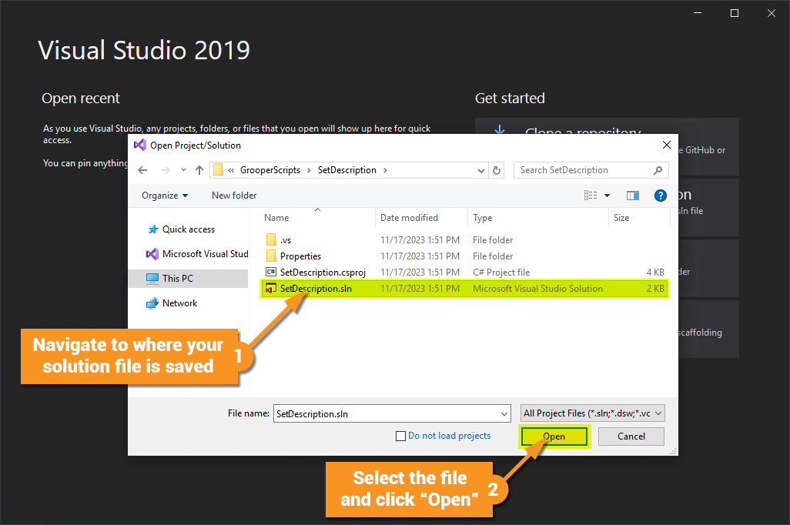
Task: Toggle the preview pane icon
Action: point(633,196)
